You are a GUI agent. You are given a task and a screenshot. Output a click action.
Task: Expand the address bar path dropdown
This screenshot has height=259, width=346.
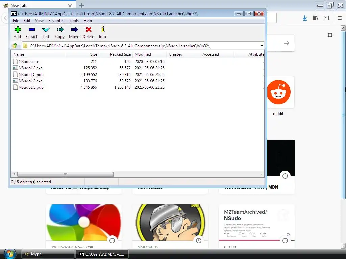(262, 46)
